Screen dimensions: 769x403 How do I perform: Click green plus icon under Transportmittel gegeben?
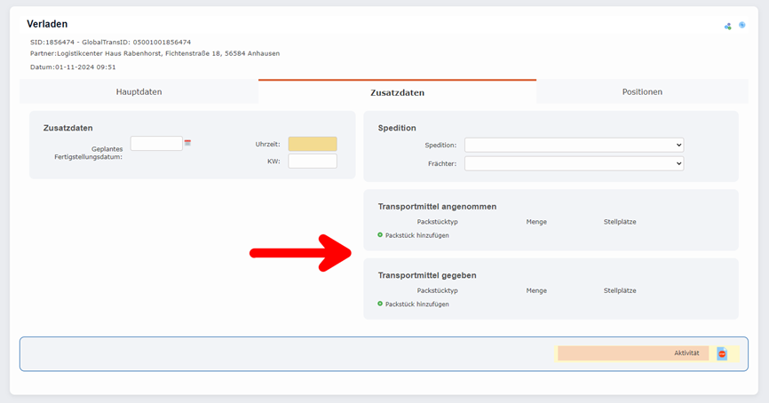(380, 304)
